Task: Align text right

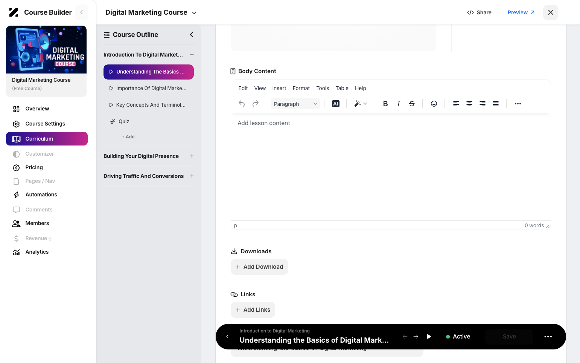Action: [x=483, y=104]
